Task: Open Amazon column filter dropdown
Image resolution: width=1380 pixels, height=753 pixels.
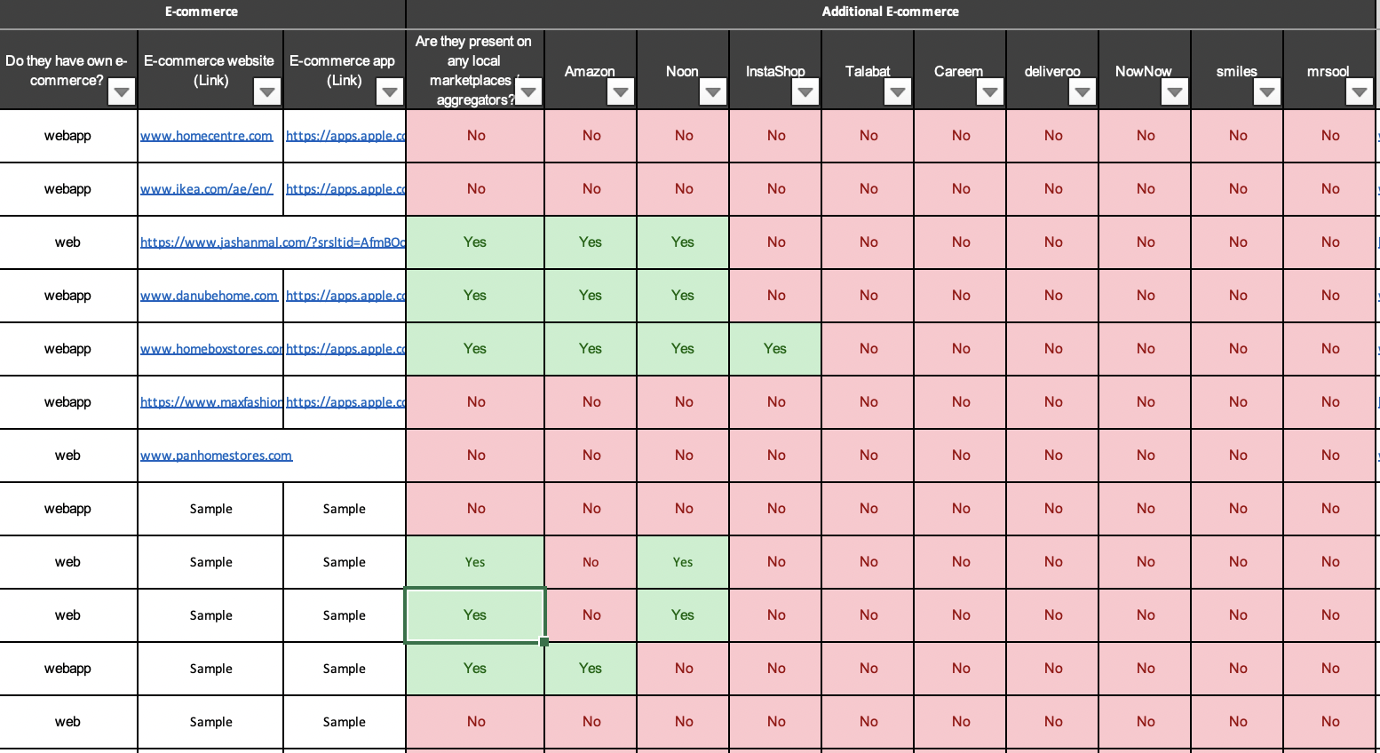Action: 621,91
